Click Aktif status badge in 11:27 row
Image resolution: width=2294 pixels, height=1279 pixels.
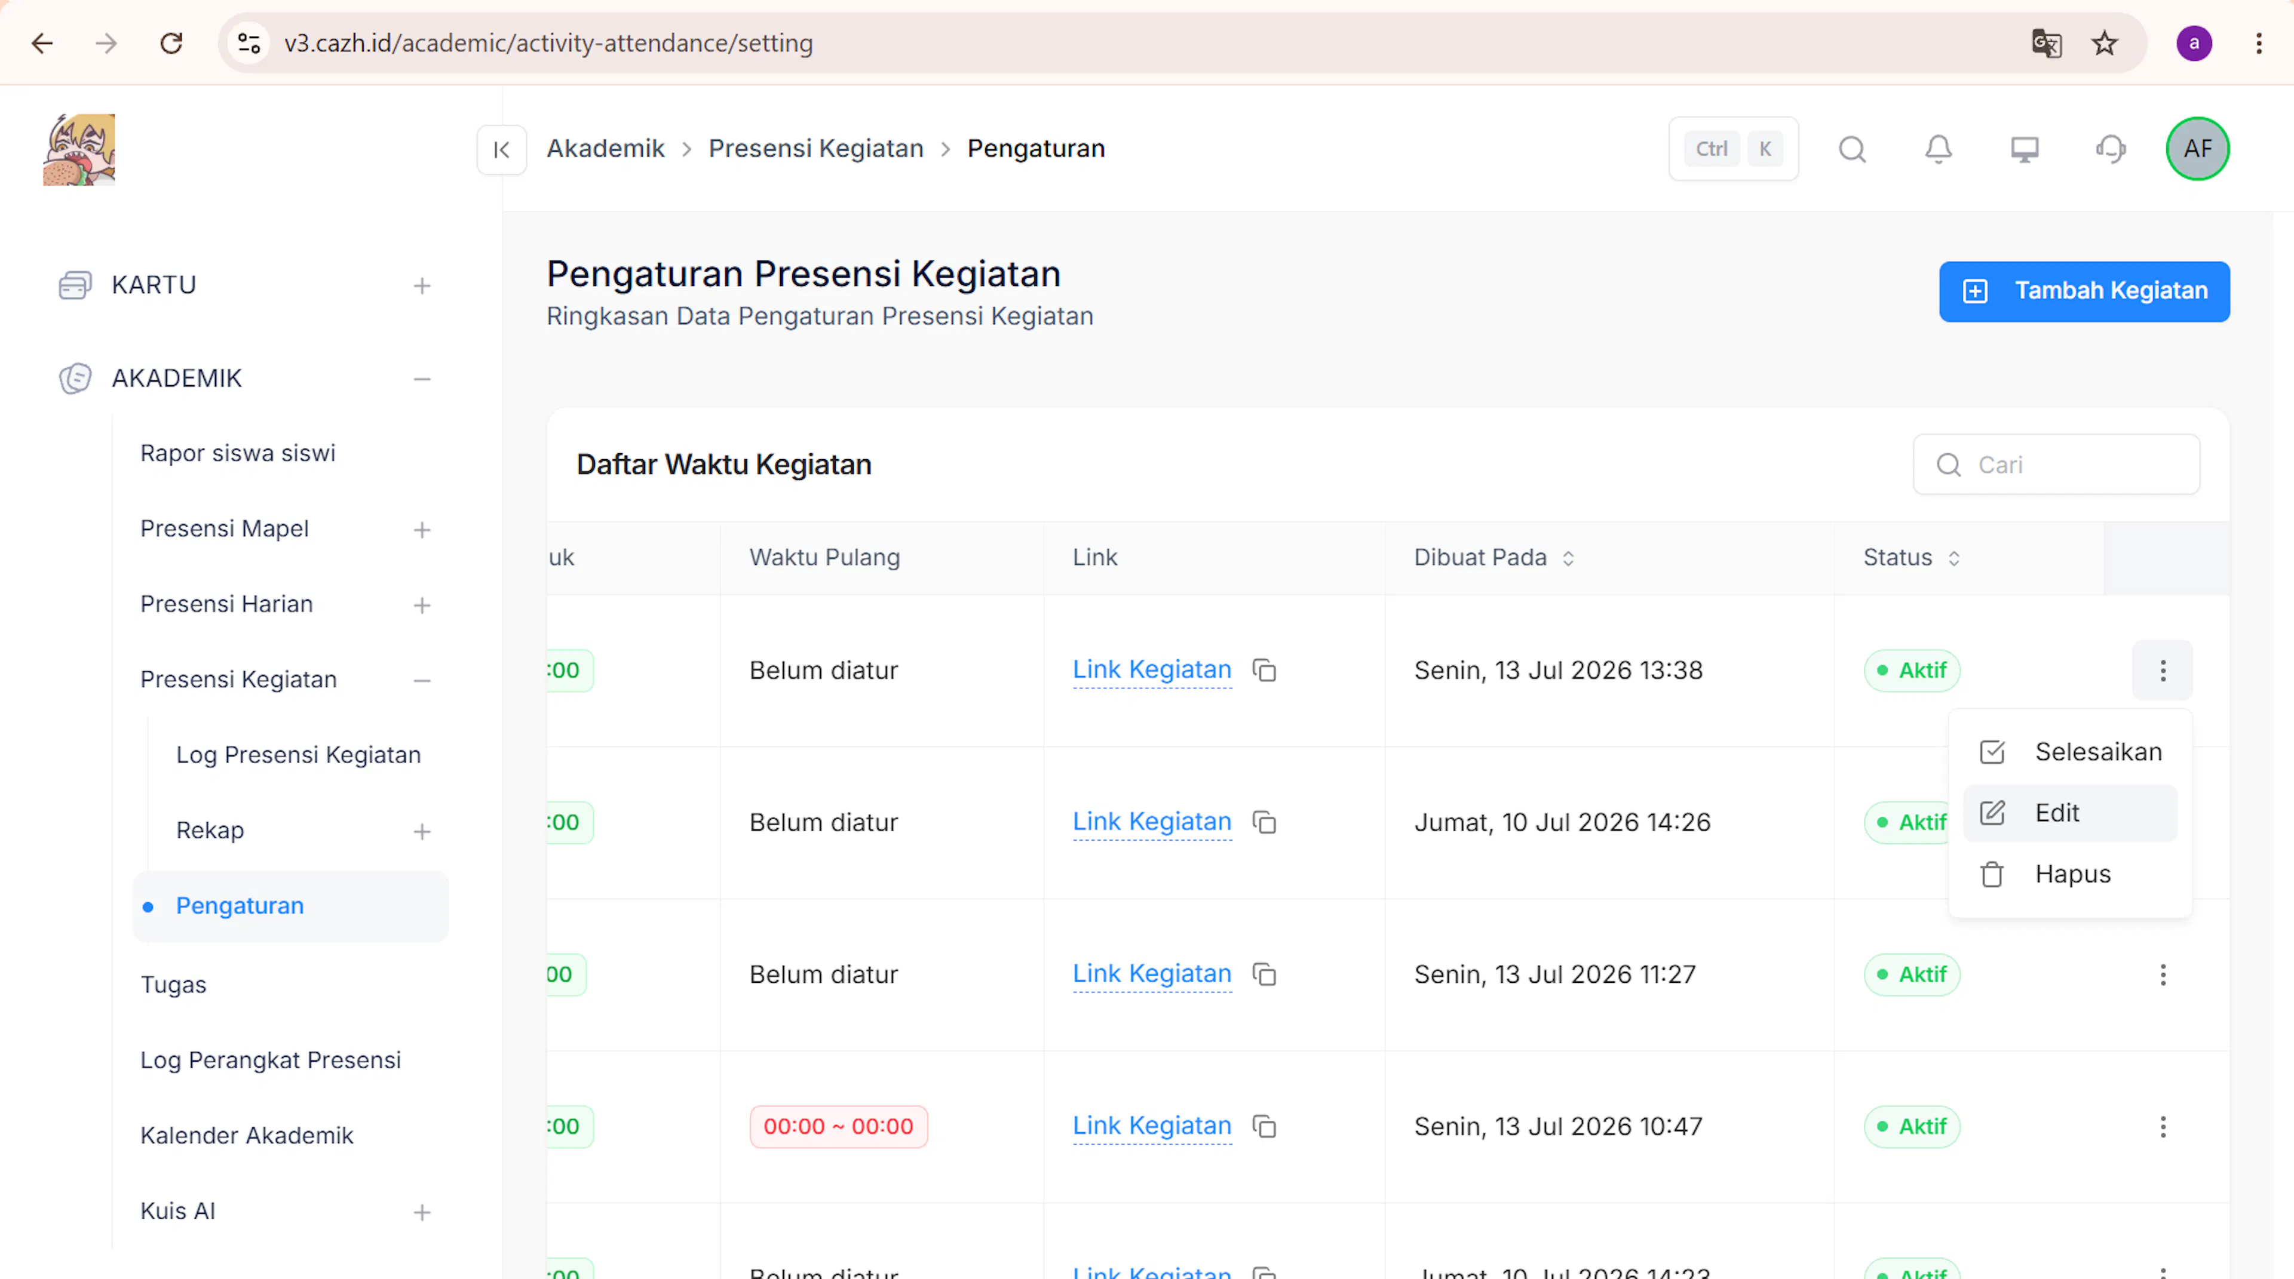click(x=1912, y=974)
